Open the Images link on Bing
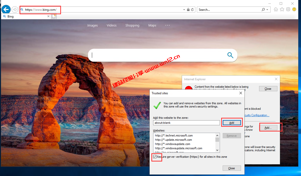The image size is (301, 176). (92, 25)
